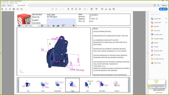
Task: Select the highlighter pen tool
Action: coord(106,9)
